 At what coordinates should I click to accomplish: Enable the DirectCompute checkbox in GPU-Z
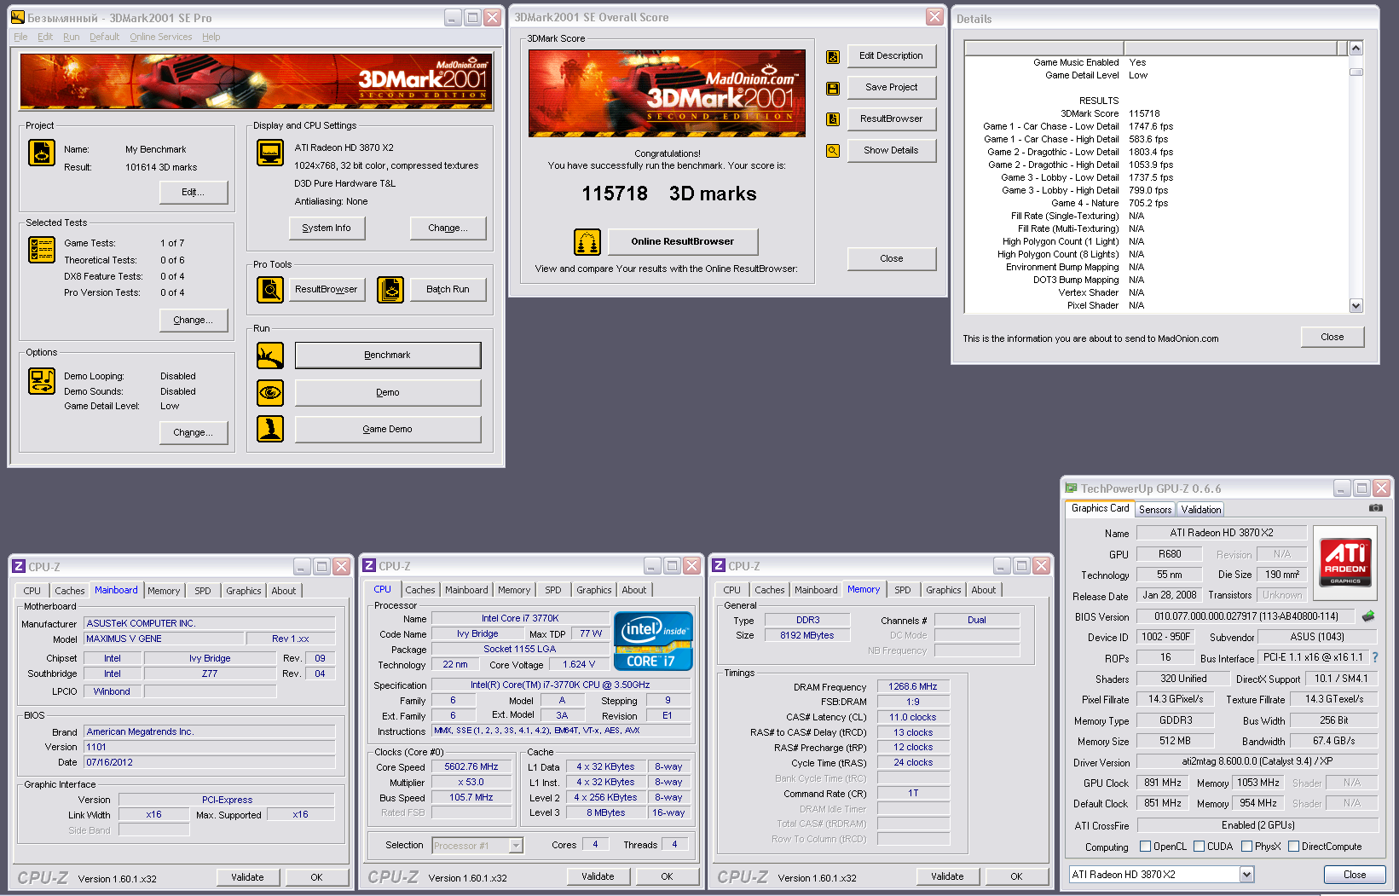(1294, 847)
